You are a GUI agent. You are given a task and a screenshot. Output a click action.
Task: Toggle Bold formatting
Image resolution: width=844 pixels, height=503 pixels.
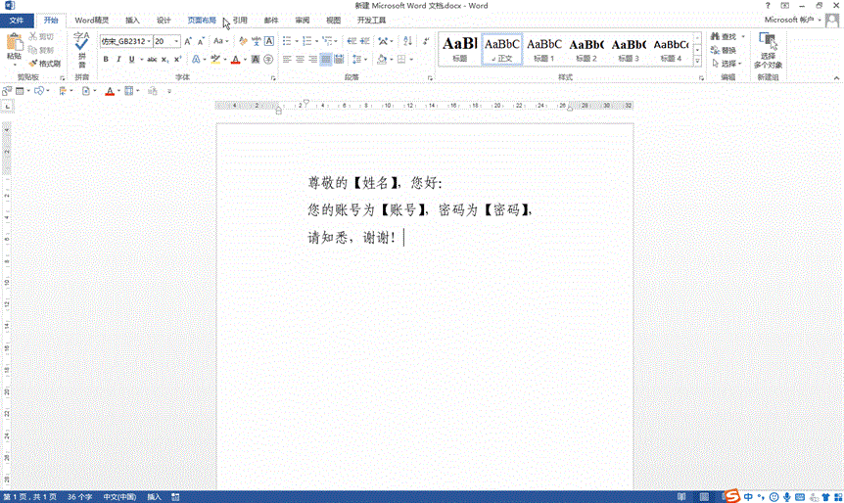106,60
